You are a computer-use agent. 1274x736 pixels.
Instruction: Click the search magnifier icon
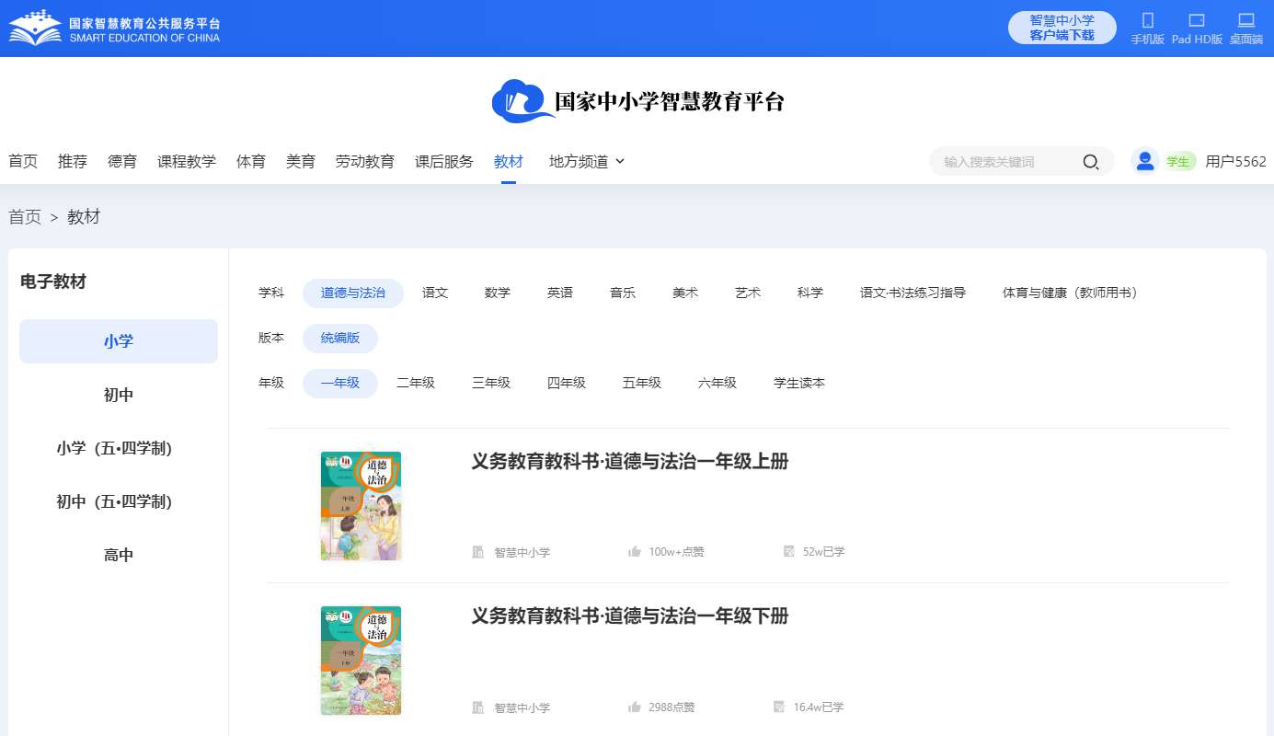click(1090, 161)
